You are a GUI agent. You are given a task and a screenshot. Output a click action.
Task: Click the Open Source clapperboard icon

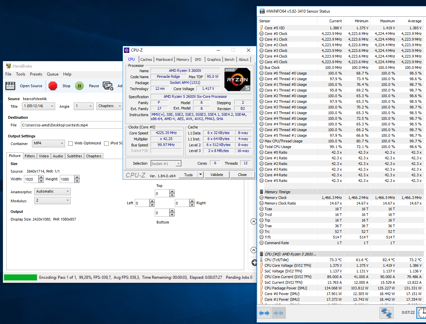coord(10,86)
